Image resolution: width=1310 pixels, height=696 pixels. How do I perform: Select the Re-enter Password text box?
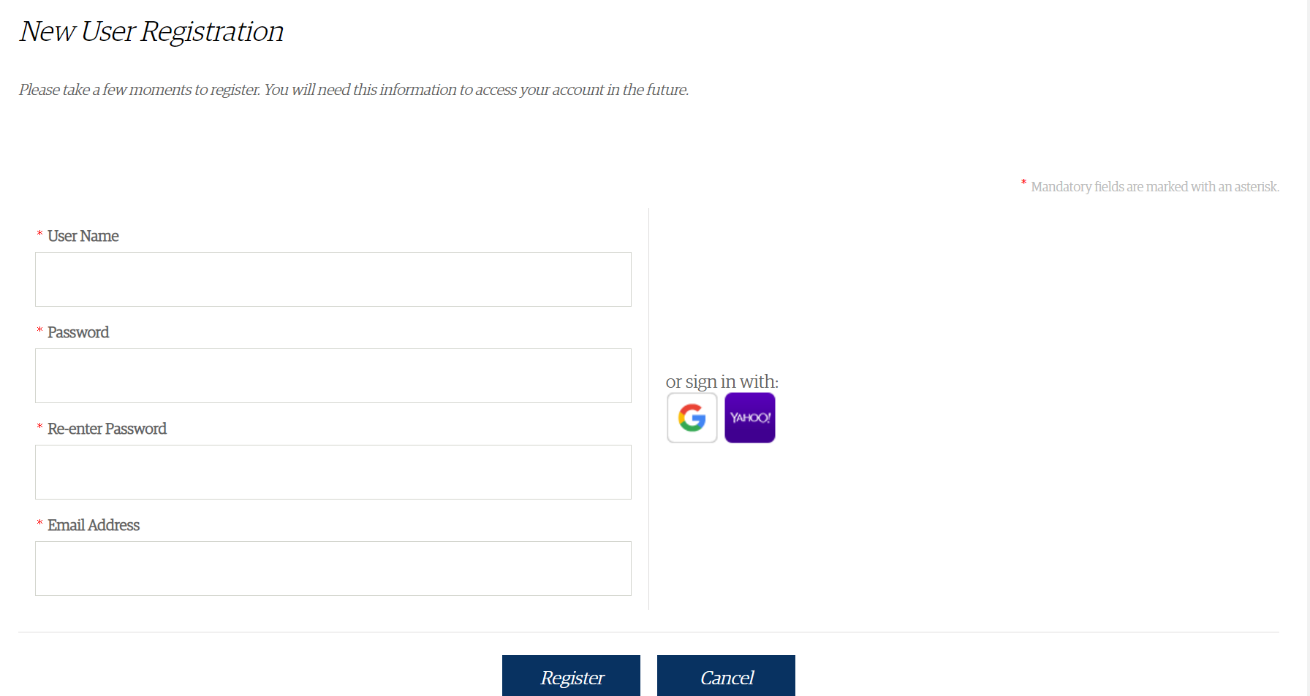coord(333,472)
